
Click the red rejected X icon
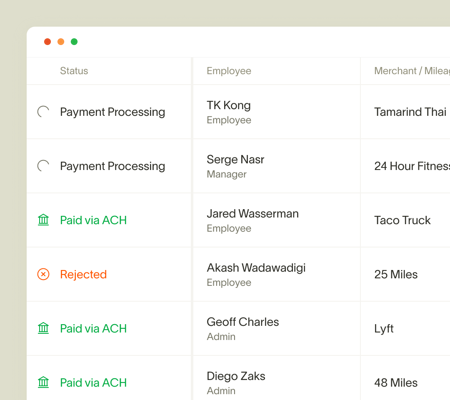pyautogui.click(x=43, y=274)
